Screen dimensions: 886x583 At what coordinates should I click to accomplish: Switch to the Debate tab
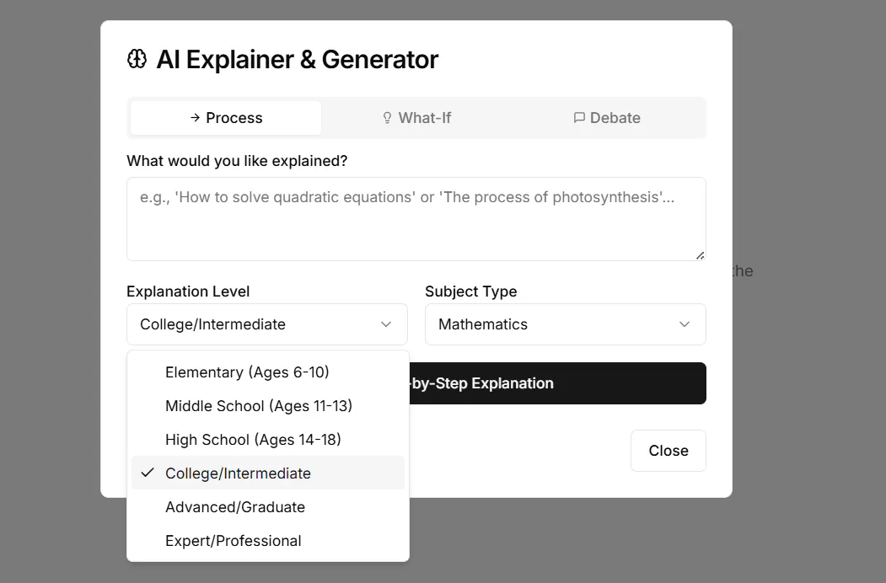[x=608, y=117]
